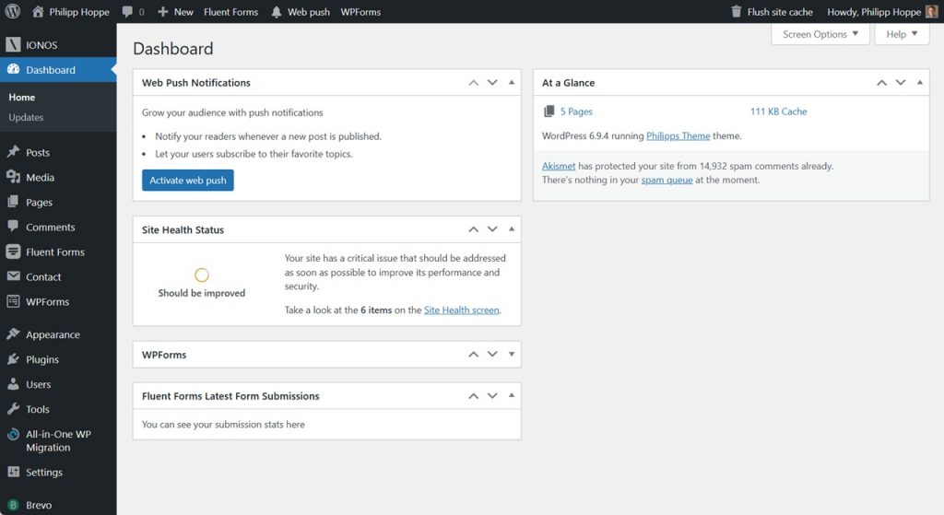Screen dimensions: 944x515
Task: Click the bell icon for Web push
Action: [x=276, y=12]
